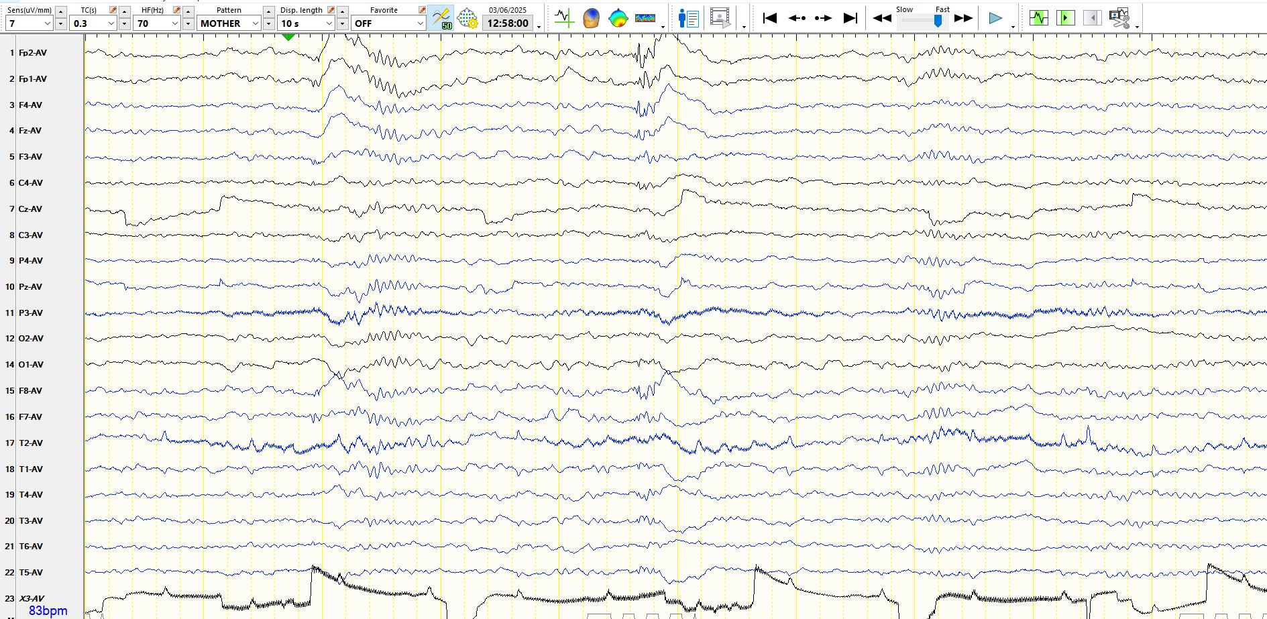
Task: Select the P3-AV channel label
Action: coord(31,313)
